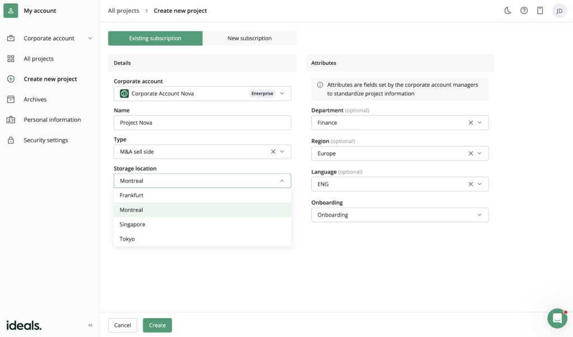Select Create new project in sidebar
Screen dimensions: 573x337
pos(49,79)
